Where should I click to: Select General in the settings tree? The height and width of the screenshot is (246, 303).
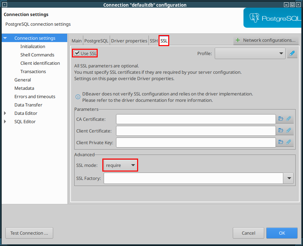(x=23, y=80)
